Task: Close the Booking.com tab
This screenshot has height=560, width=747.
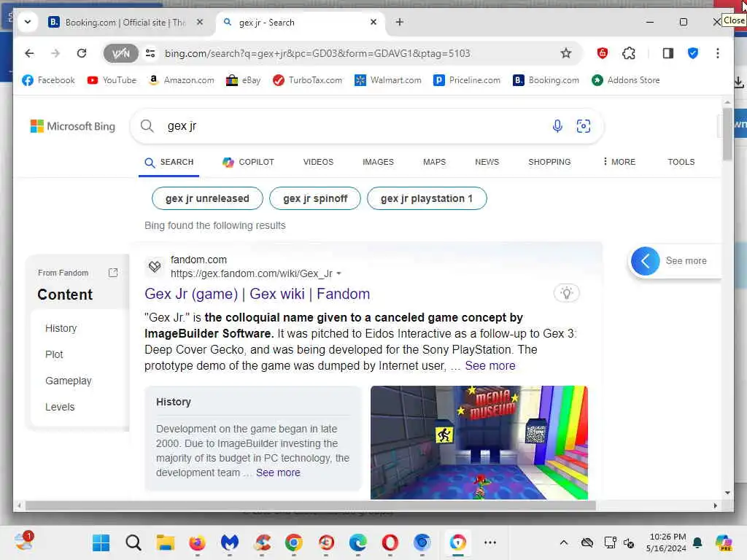Action: click(x=200, y=22)
